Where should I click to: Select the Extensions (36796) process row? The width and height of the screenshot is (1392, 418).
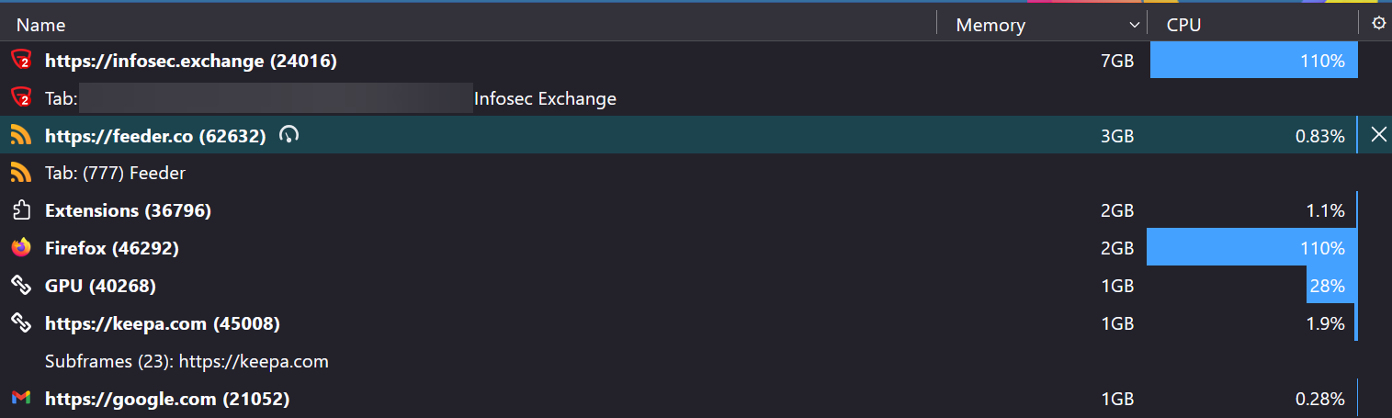pyautogui.click(x=128, y=210)
